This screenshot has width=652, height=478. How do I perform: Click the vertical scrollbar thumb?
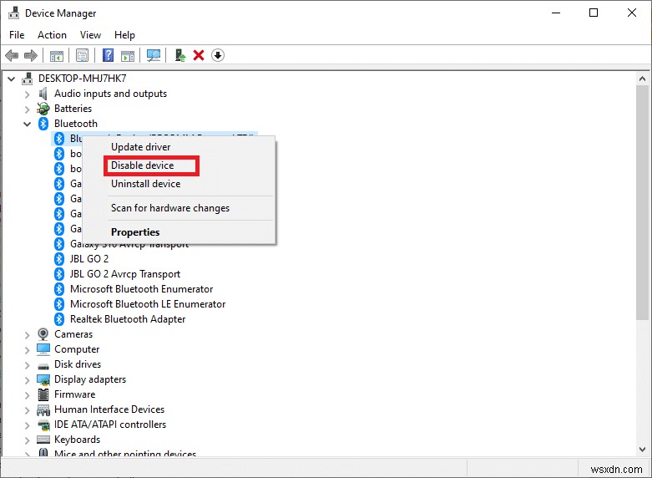(642, 202)
